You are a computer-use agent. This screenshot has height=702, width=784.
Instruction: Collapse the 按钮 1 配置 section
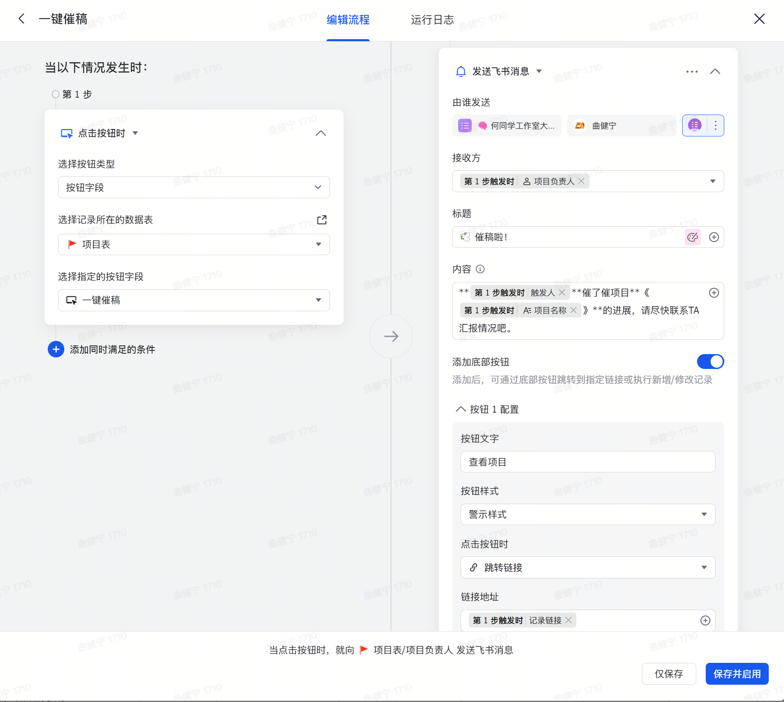461,409
